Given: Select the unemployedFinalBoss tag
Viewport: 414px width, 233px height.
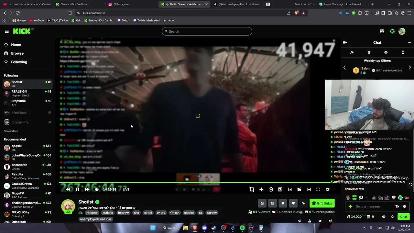Looking at the screenshot, I should 96,219.
